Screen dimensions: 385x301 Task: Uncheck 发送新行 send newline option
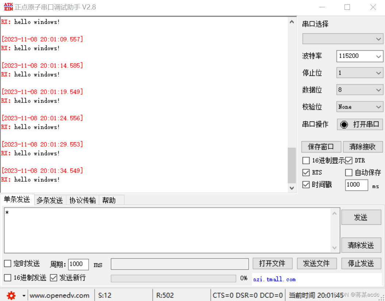[x=53, y=277]
